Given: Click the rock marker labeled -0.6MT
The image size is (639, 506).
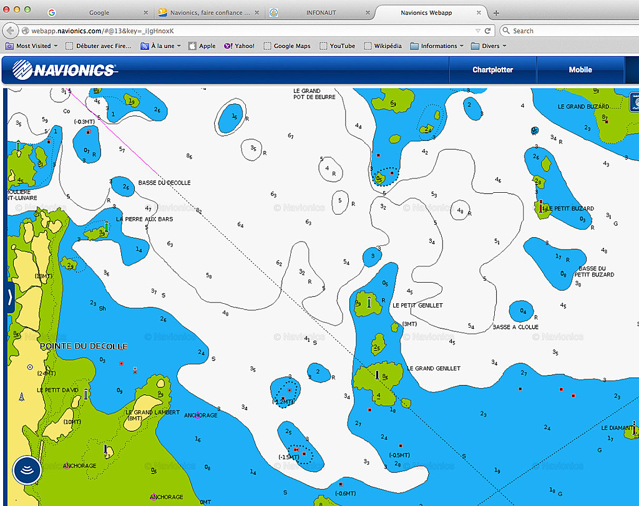Looking at the screenshot, I should 341,484.
